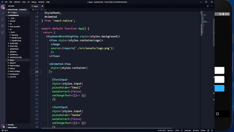This screenshot has width=234, height=132.
Task: Click the editor vertical scrollbar
Action: coord(214,32)
